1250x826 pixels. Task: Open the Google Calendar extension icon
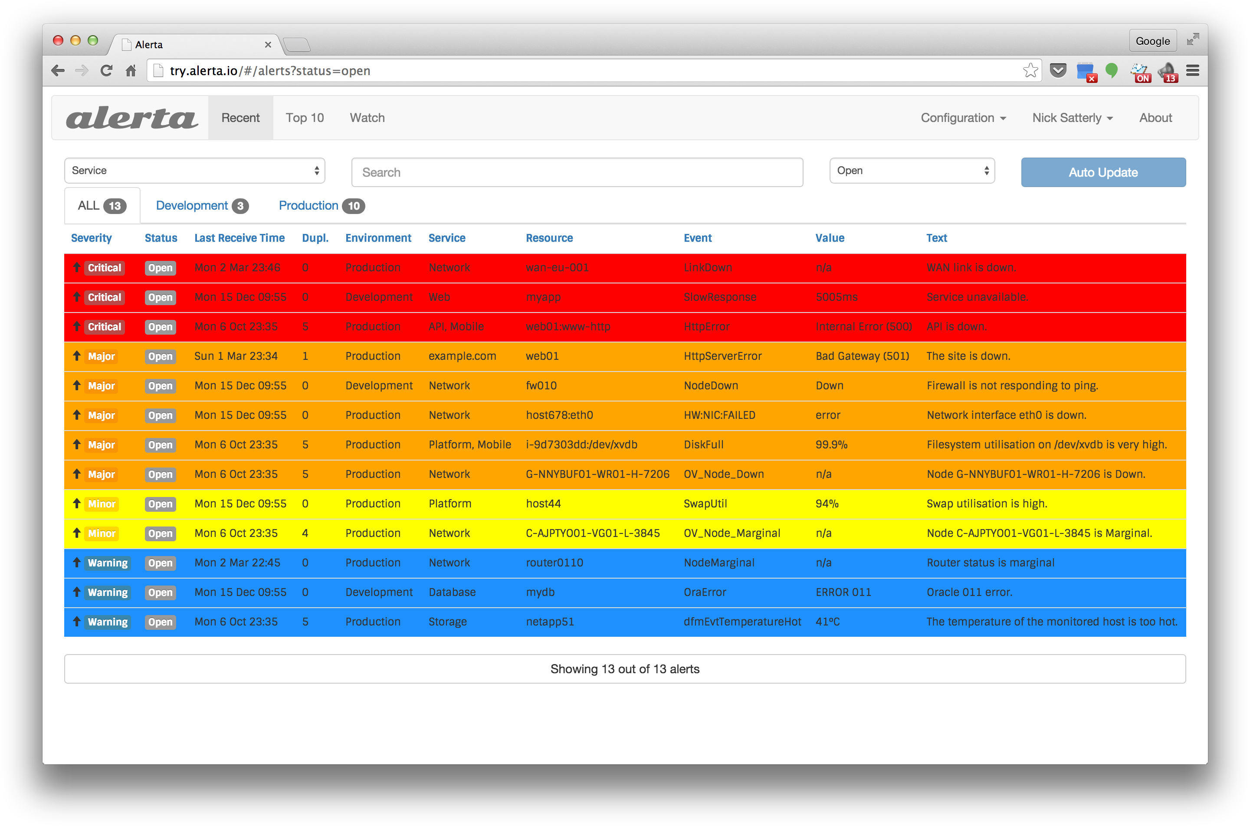[1084, 70]
